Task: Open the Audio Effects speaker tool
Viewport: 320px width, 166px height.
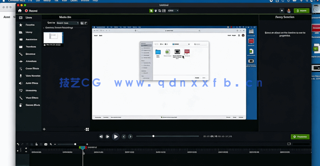Action: tap(21, 83)
